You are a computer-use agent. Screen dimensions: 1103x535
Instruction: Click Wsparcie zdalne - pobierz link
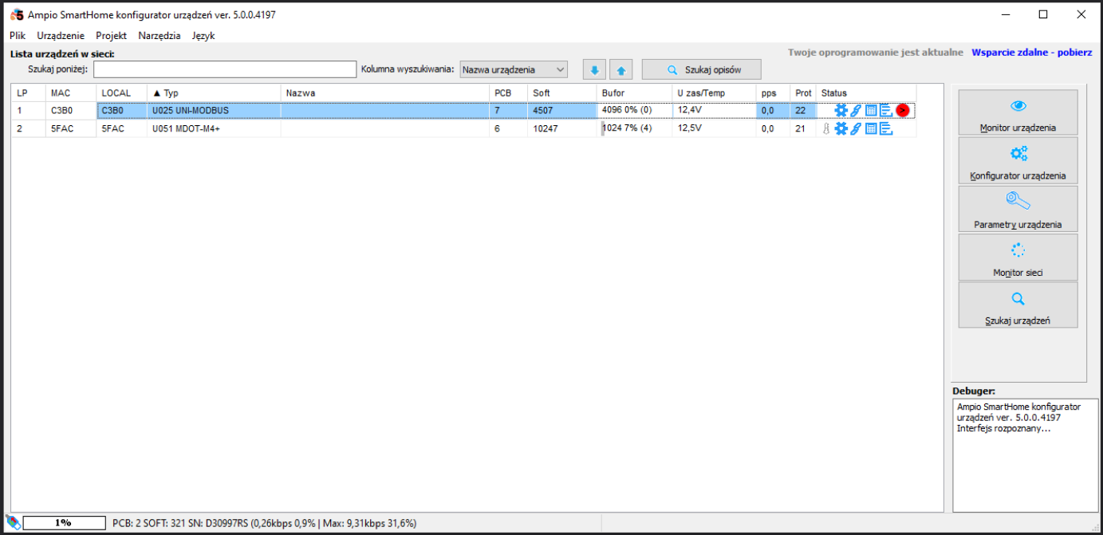click(1031, 52)
